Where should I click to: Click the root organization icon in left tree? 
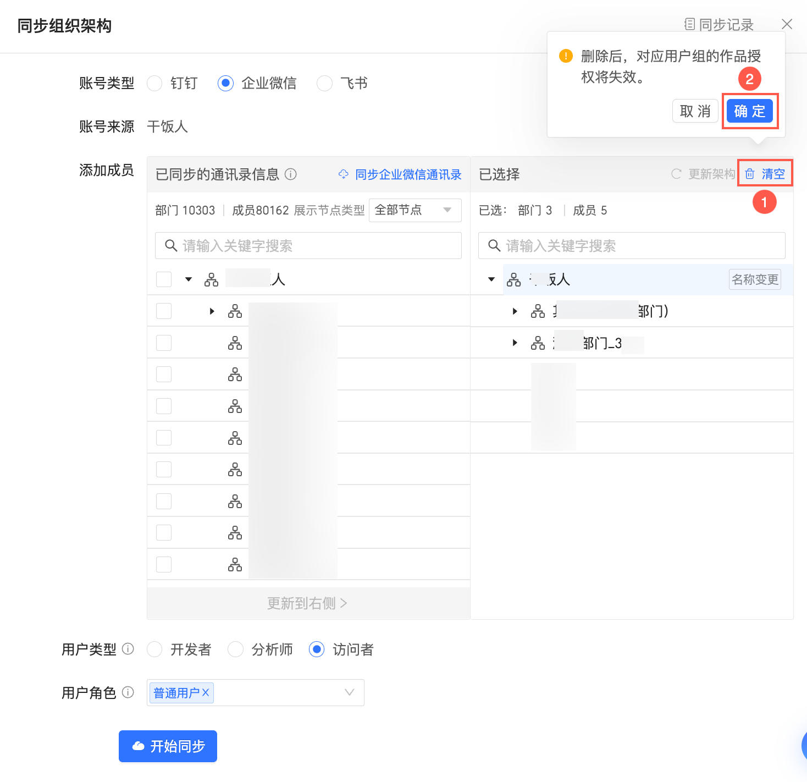coord(212,280)
